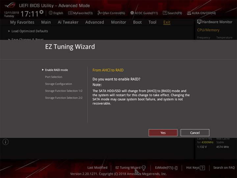The image size is (237, 178).
Task: Select Port Selection wizard step
Action: pos(54,77)
